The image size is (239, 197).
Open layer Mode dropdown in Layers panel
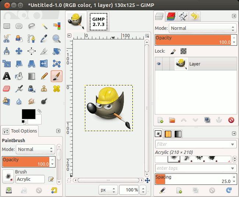click(x=203, y=28)
